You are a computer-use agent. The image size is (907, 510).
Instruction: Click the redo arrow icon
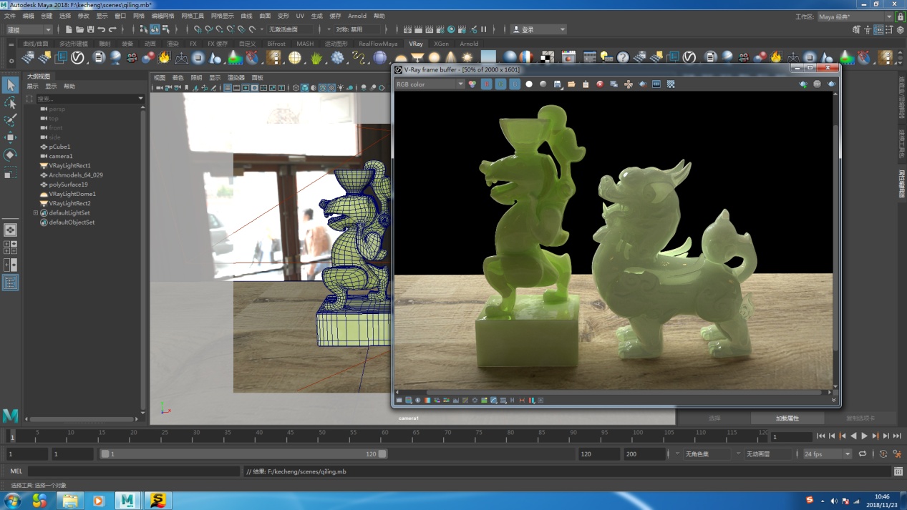tap(112, 29)
